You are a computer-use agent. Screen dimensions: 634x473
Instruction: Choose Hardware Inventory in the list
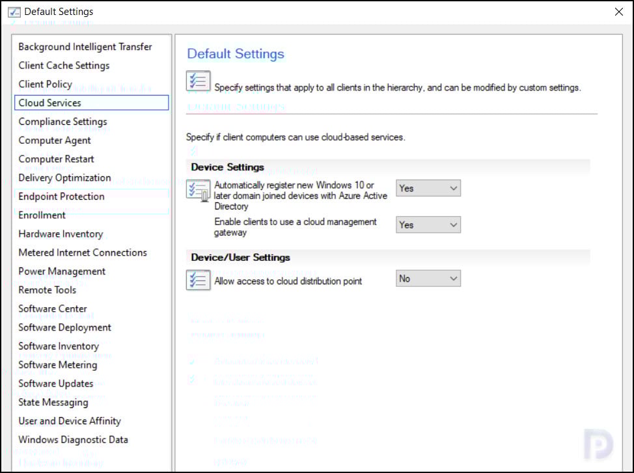pyautogui.click(x=91, y=234)
